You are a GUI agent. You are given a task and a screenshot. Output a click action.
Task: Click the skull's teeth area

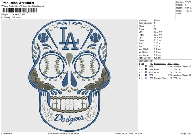click(69, 103)
